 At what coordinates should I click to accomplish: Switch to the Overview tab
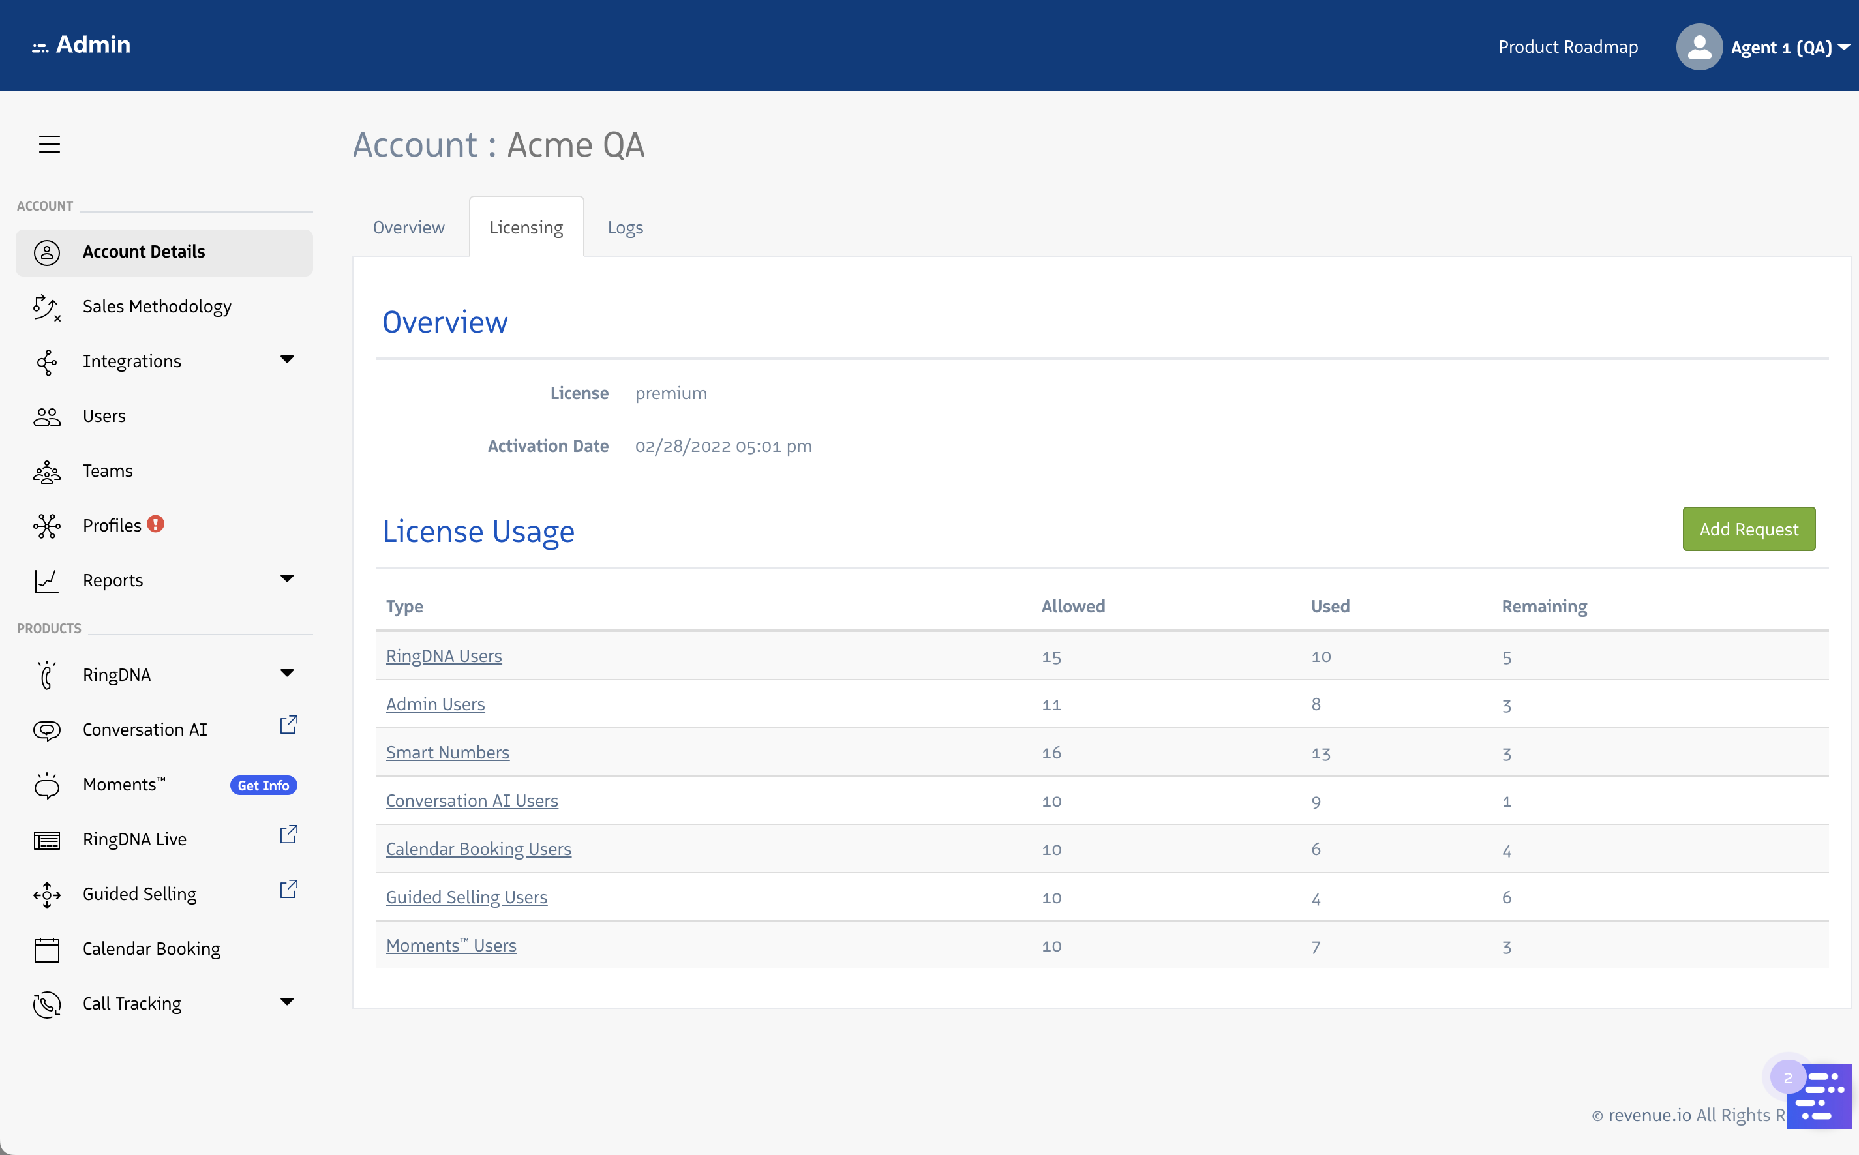click(x=408, y=228)
